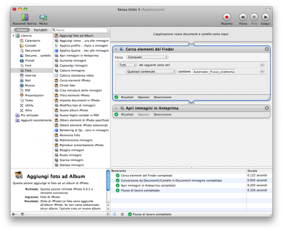Collapse the Cerca elementi del Finder action
Screen dimensions: 283x231
116,49
